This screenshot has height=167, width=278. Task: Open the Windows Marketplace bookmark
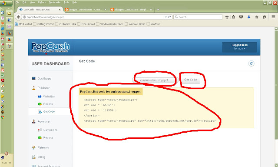click(x=110, y=24)
